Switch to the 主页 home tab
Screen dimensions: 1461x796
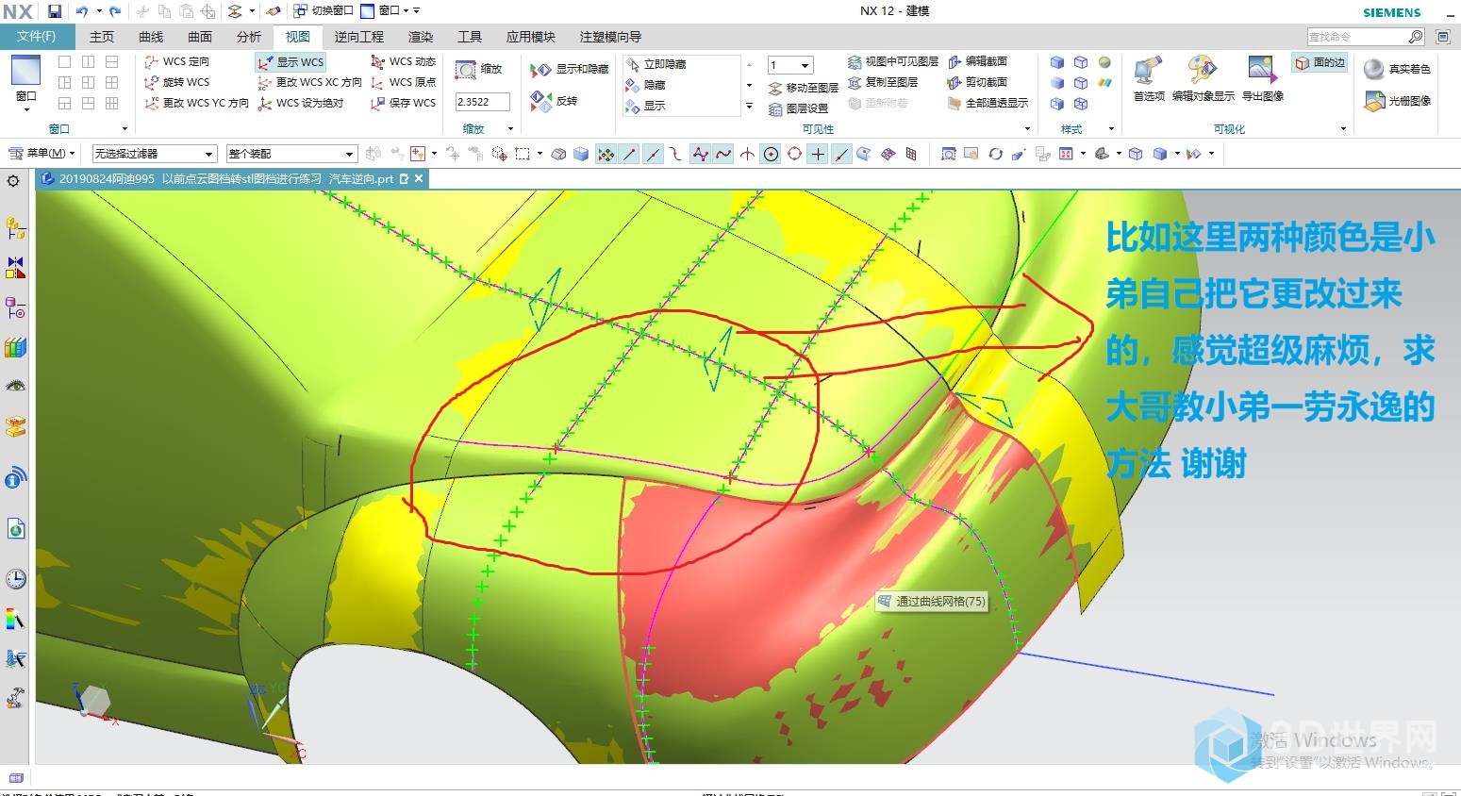pos(102,37)
